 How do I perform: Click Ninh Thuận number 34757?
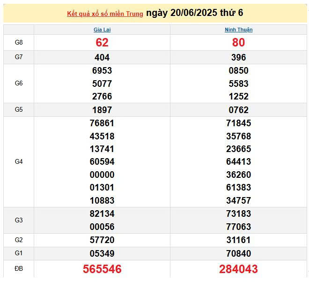238,200
